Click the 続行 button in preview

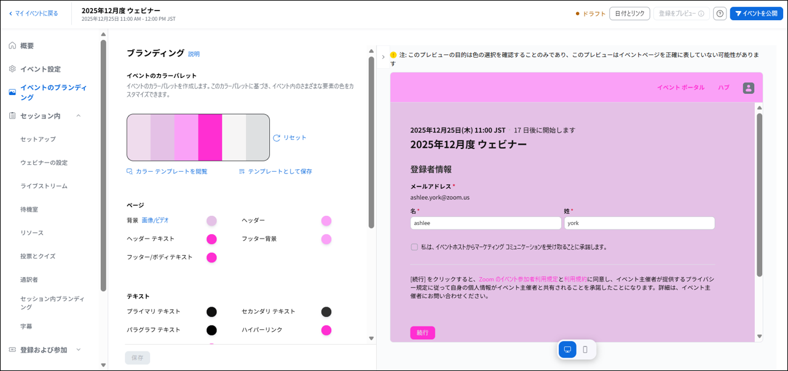tap(422, 332)
